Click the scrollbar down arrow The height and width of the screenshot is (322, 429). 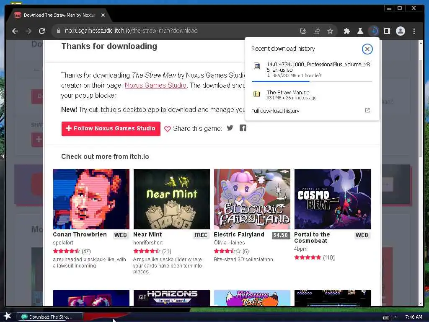(x=421, y=304)
